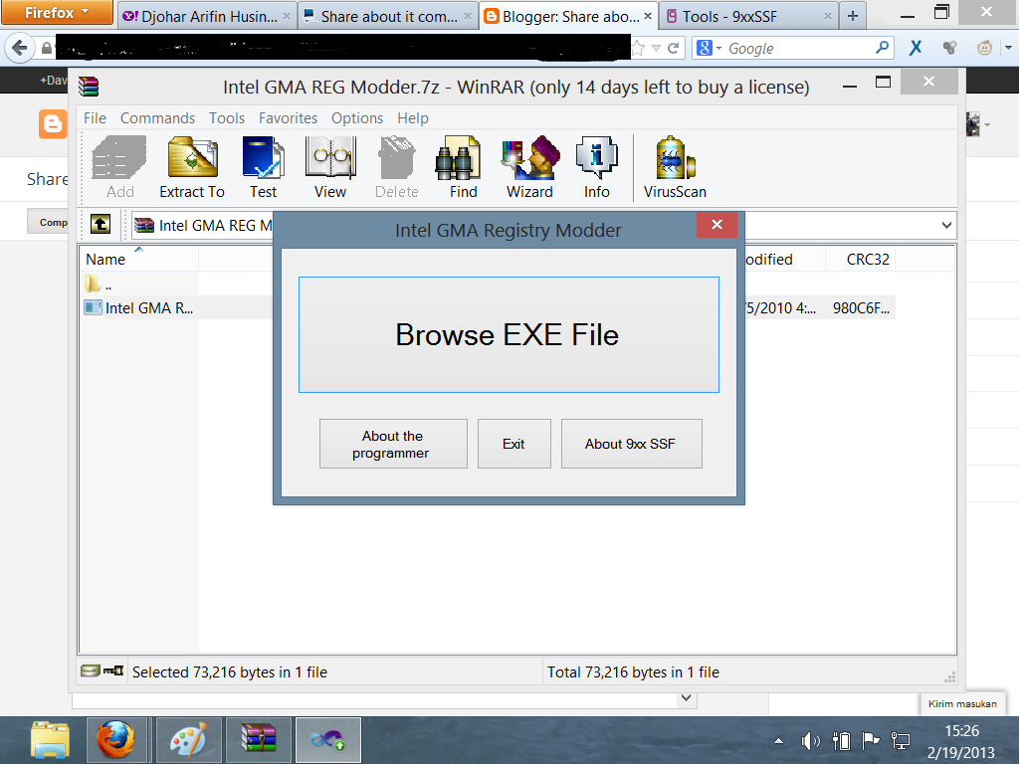Viewport: 1026px width, 764px height.
Task: Launch the Wizard tool
Action: point(529,167)
